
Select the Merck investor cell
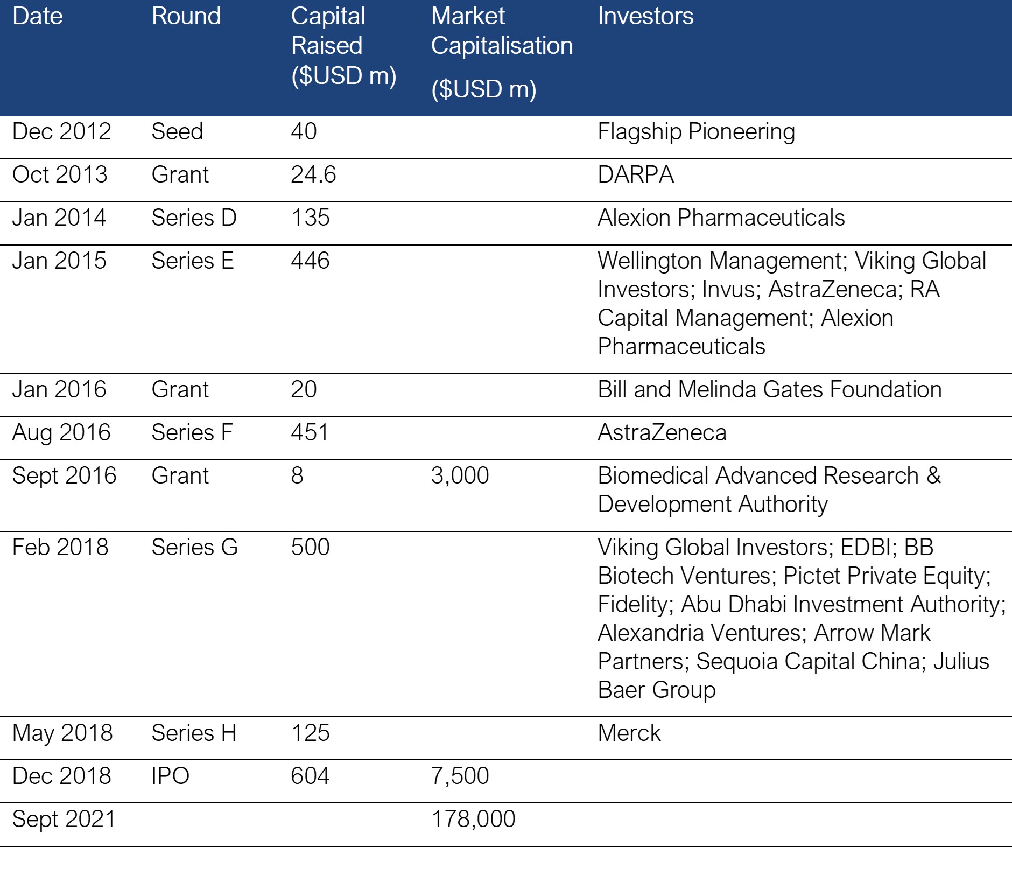coord(629,733)
